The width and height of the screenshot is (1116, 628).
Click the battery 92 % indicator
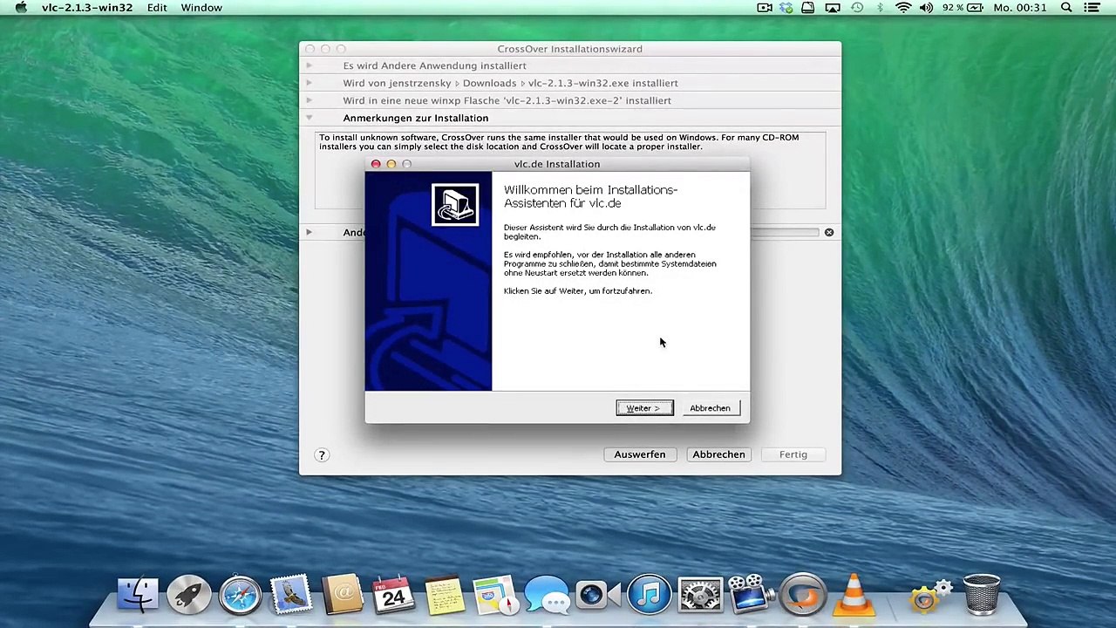coord(963,8)
